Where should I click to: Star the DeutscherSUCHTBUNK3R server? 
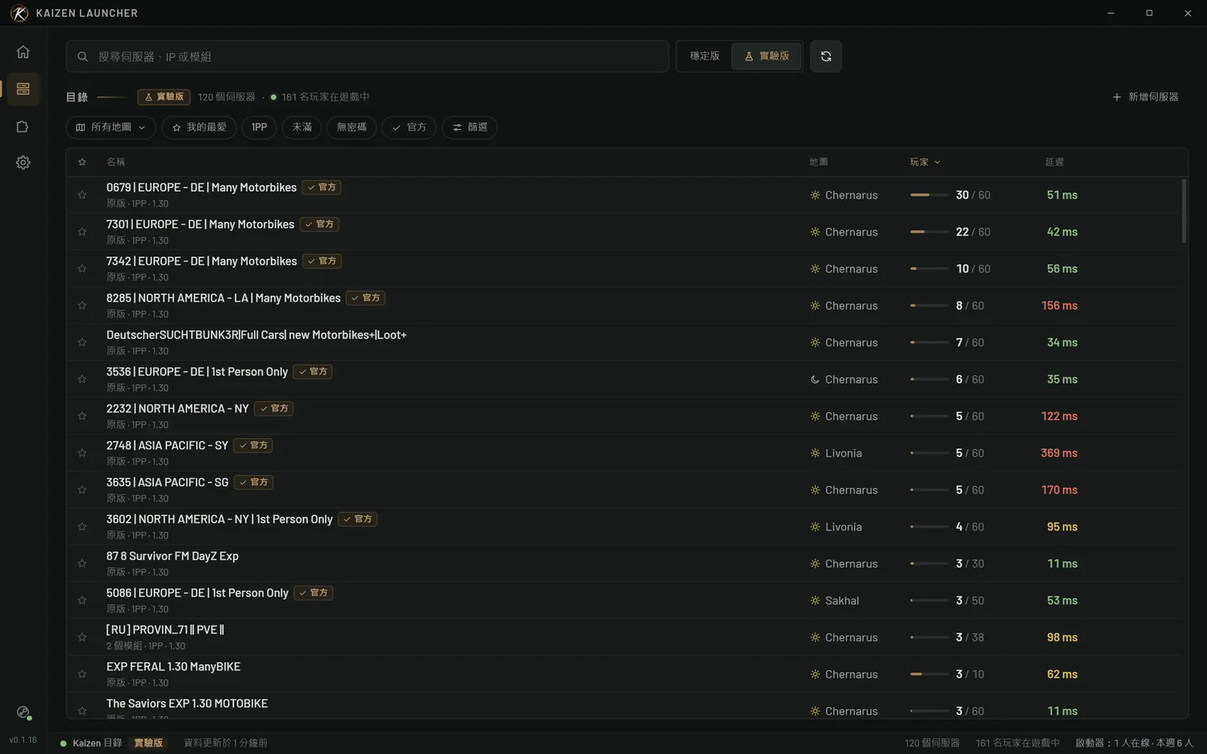pyautogui.click(x=82, y=343)
